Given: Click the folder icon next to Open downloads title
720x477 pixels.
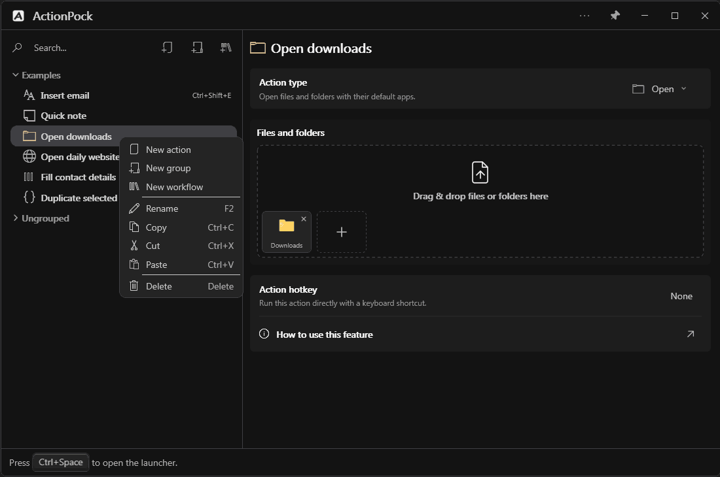Looking at the screenshot, I should pos(258,48).
